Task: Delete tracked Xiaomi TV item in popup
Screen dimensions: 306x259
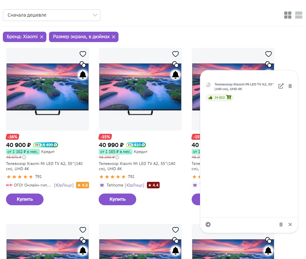Action: [x=290, y=86]
